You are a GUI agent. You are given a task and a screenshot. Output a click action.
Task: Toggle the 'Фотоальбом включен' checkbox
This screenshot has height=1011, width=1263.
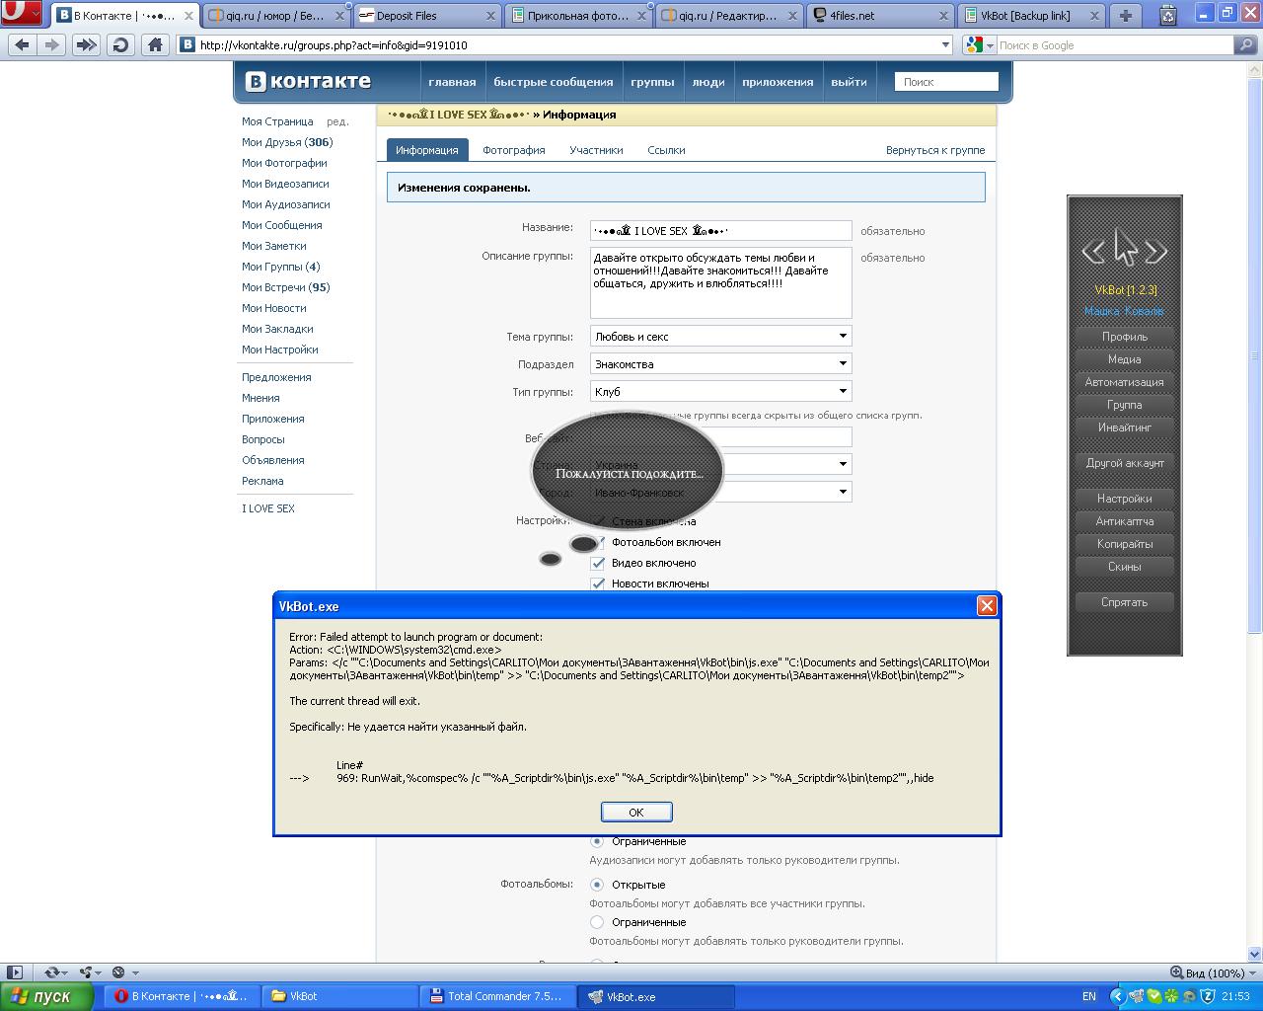point(597,542)
